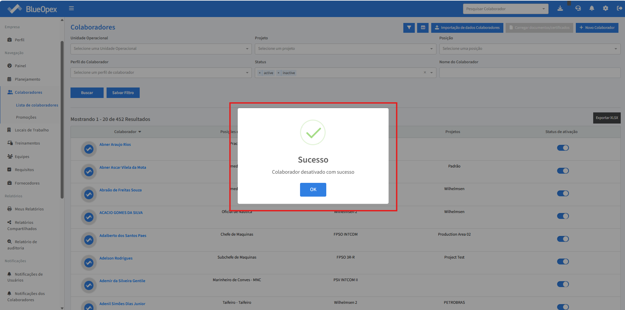Open Relatórios Compartilhados in sidebar

(22, 225)
